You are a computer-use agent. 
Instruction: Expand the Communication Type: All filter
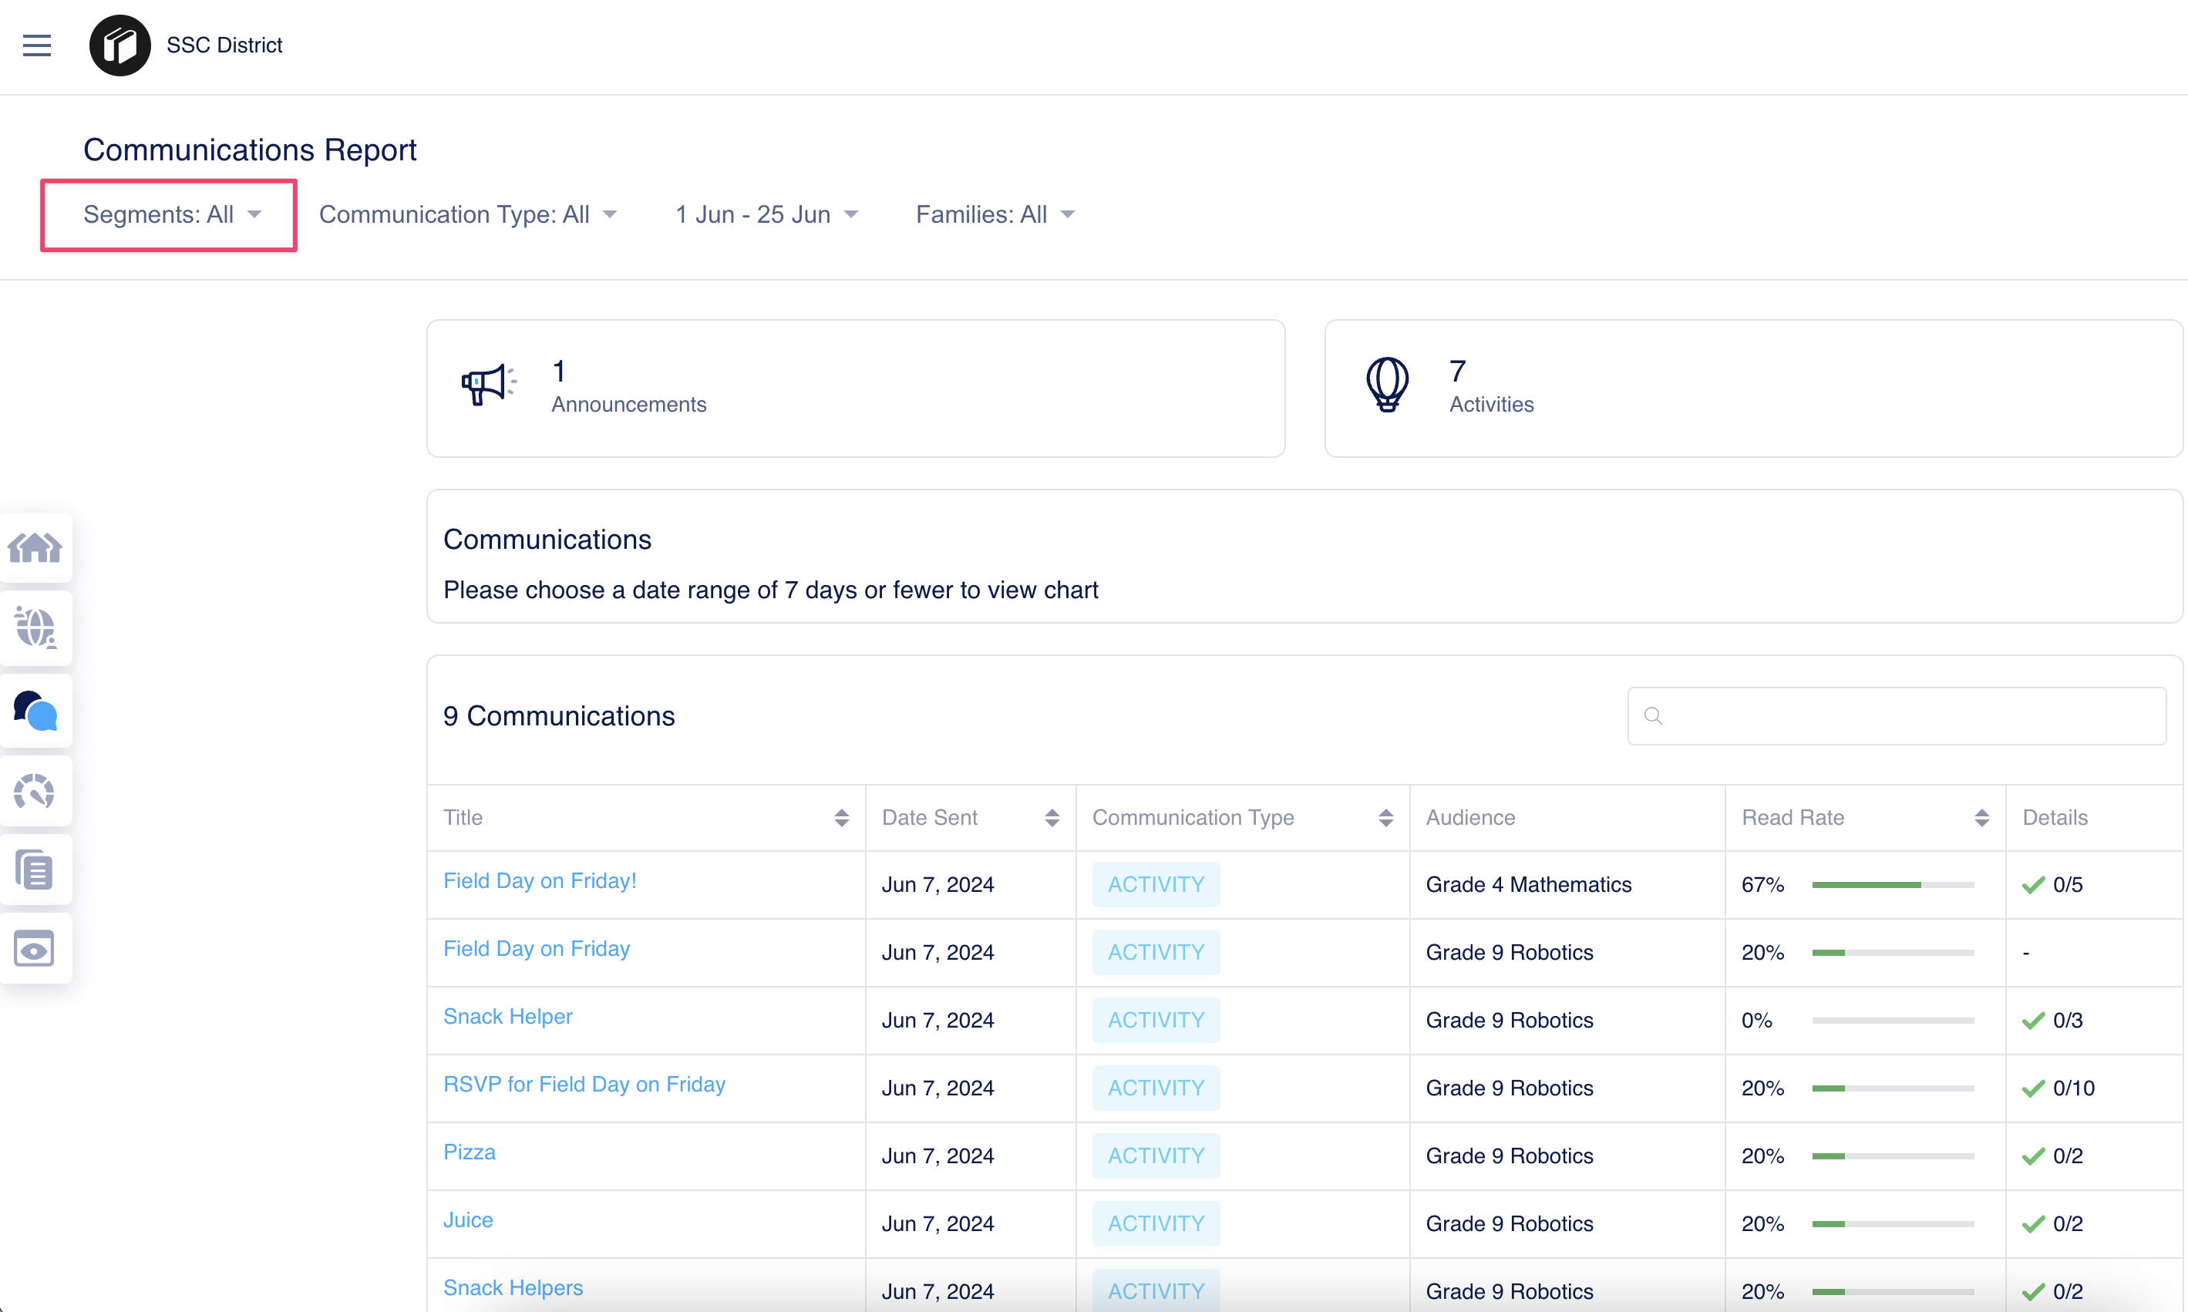[468, 215]
